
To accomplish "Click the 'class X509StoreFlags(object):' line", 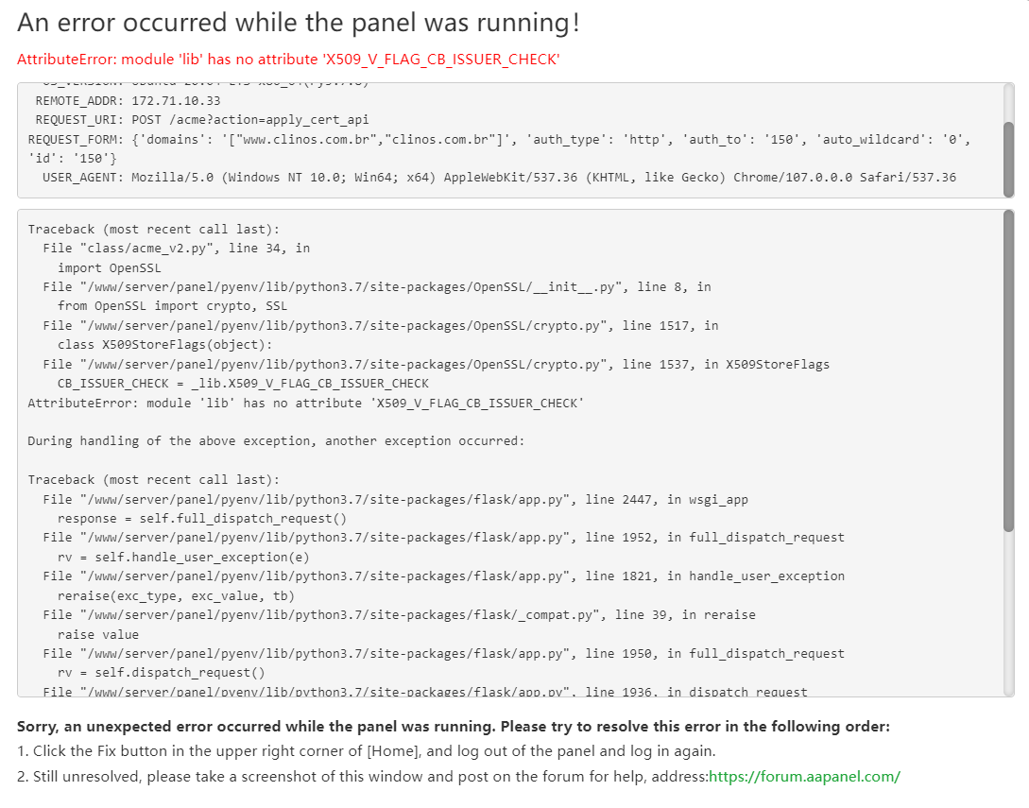I will pyautogui.click(x=164, y=345).
